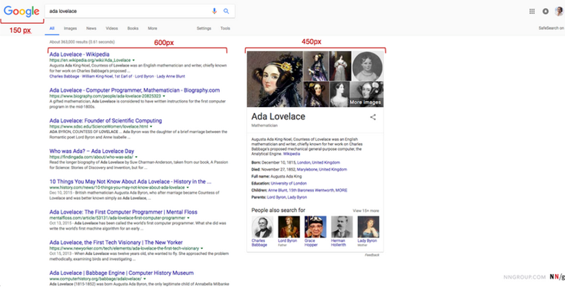Open the large Ada Lovelace portrait image
The height and width of the screenshot is (287, 565).
click(x=275, y=79)
